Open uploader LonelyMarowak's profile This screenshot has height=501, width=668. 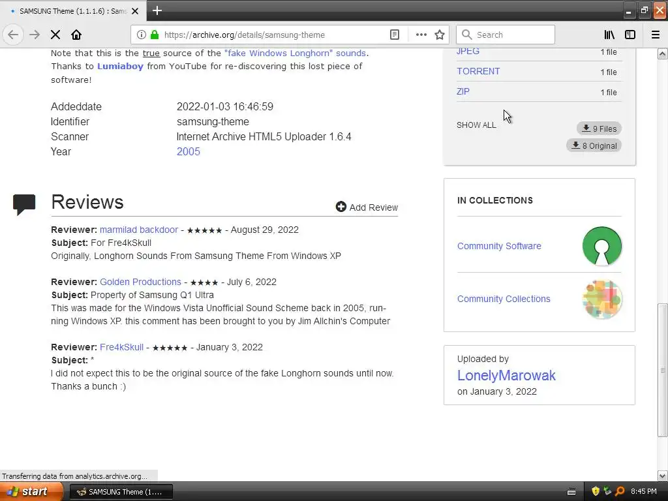tap(506, 375)
